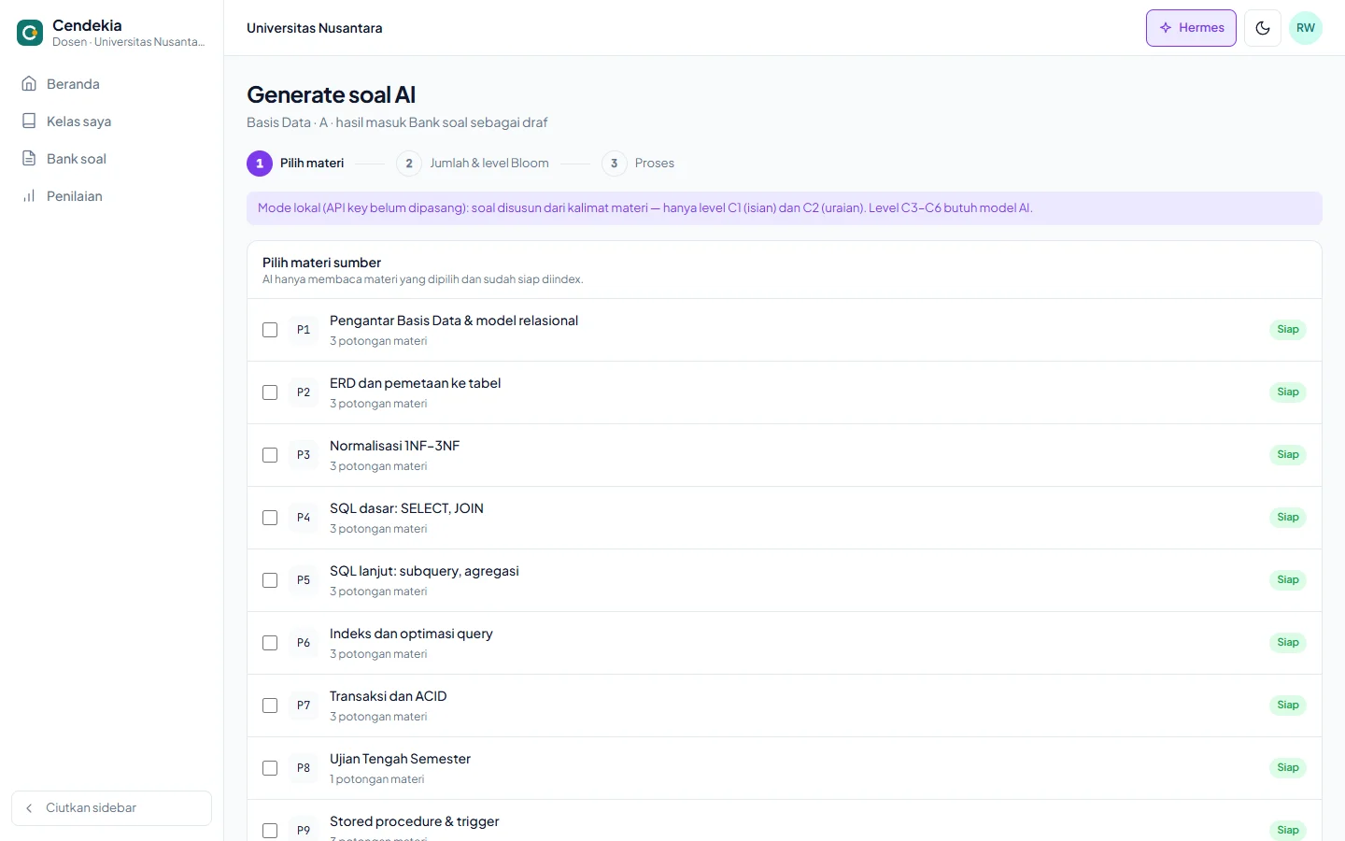
Task: Click the Bank soal document icon
Action: pos(29,159)
